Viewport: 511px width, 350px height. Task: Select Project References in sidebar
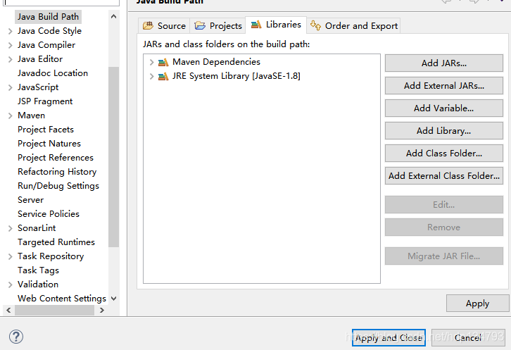[x=56, y=158]
